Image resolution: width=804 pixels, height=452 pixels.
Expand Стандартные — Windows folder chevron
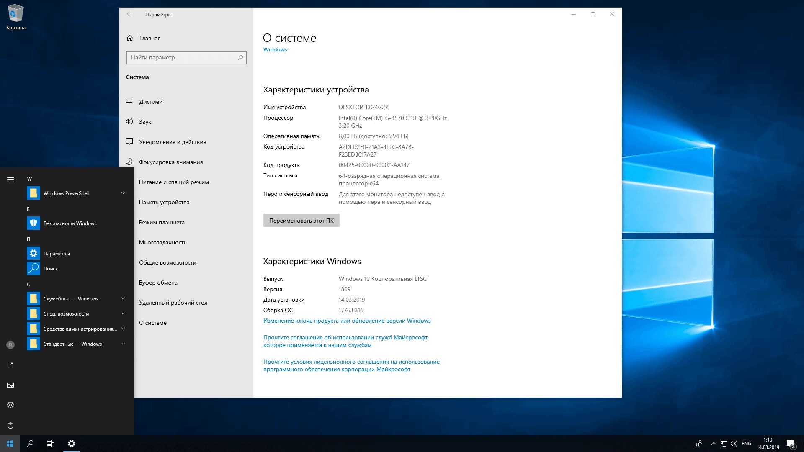[123, 344]
